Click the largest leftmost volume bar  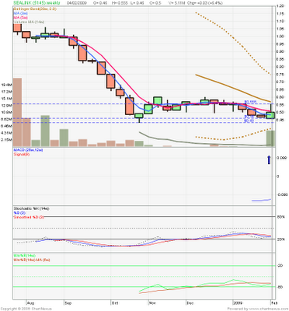(17, 112)
